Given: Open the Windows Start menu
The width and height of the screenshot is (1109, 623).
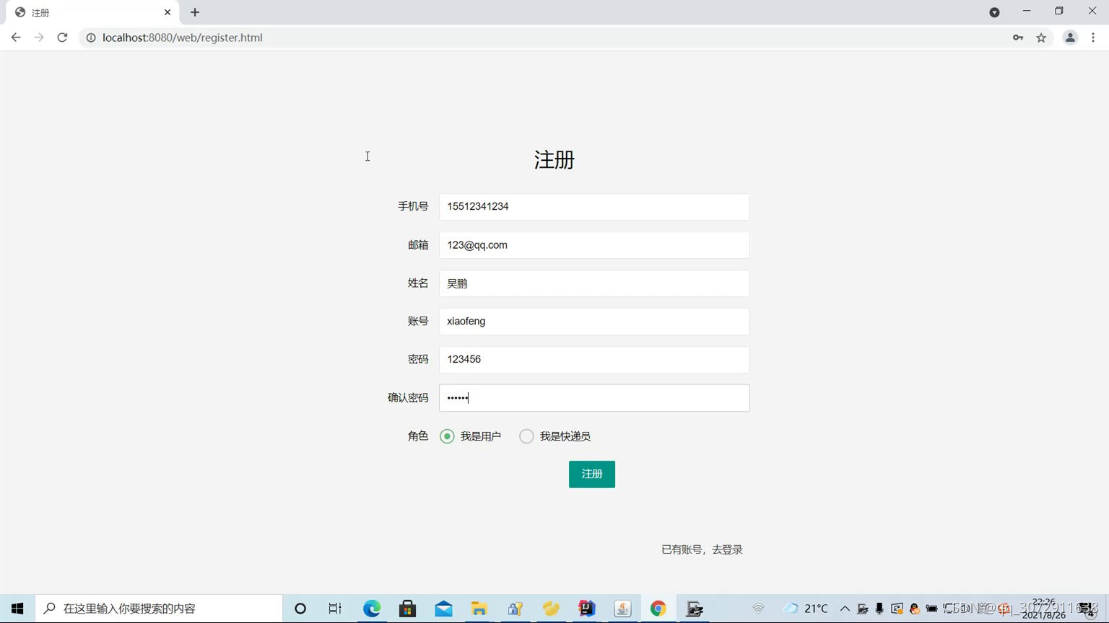Looking at the screenshot, I should coord(17,609).
